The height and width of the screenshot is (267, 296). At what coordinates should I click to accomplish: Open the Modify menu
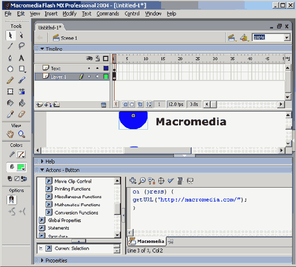click(69, 14)
